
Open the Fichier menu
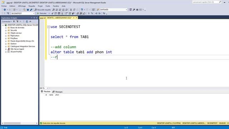tap(4, 6)
